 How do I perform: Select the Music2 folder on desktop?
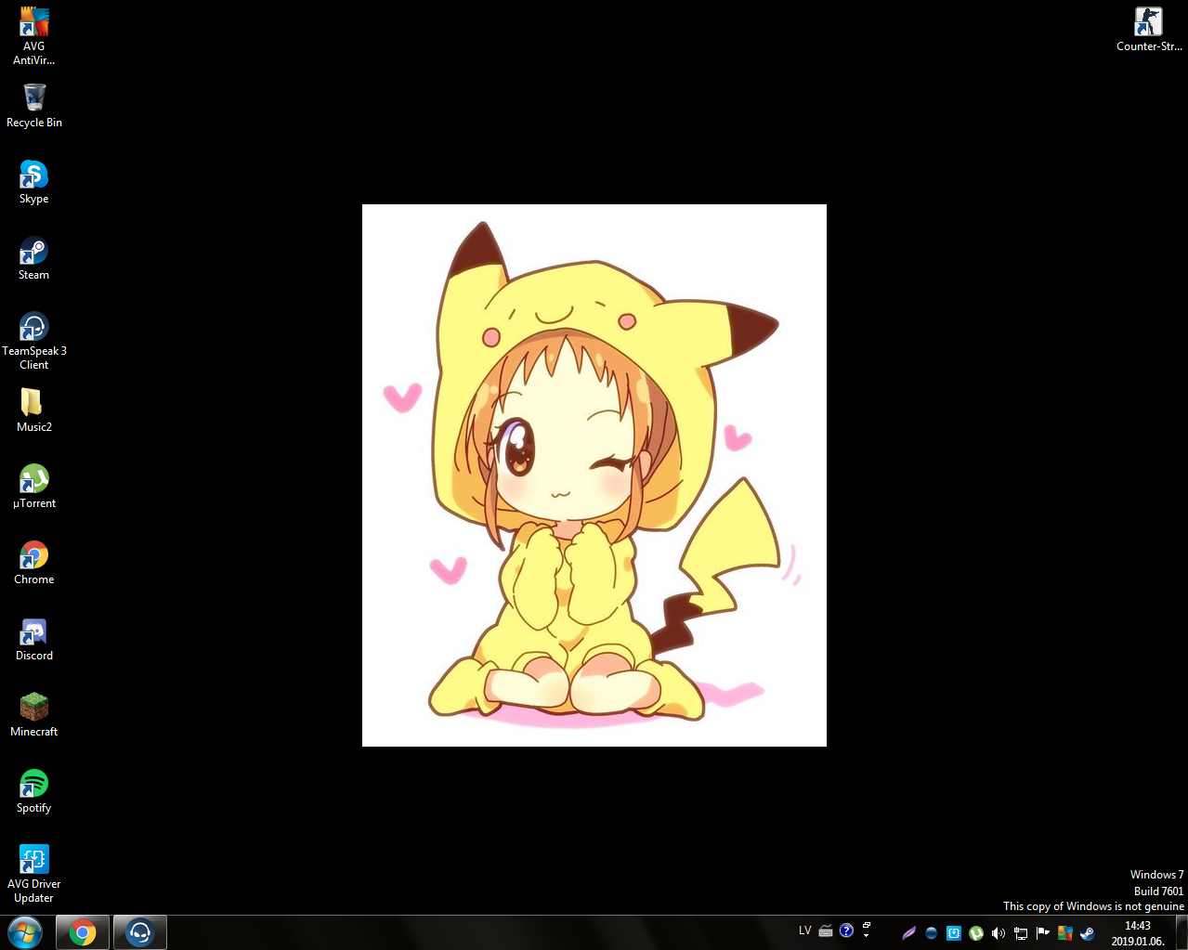click(x=33, y=410)
